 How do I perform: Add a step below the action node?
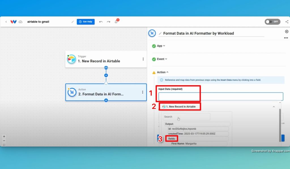[x=106, y=100]
